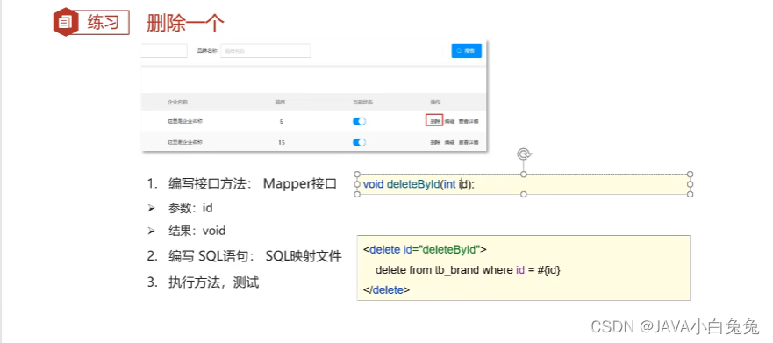This screenshot has width=773, height=343.
Task: Toggle the status switch in the row with sort 15
Action: coord(360,142)
